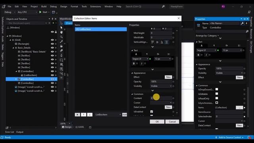Click the search magnifier icon in title bar

click(x=163, y=6)
